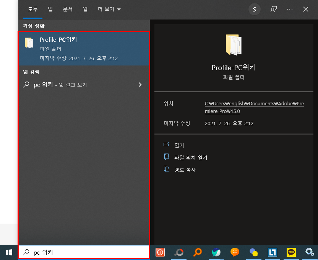Open KakaoTalk from the taskbar
Screen dimensions: 318x260
coord(291,252)
